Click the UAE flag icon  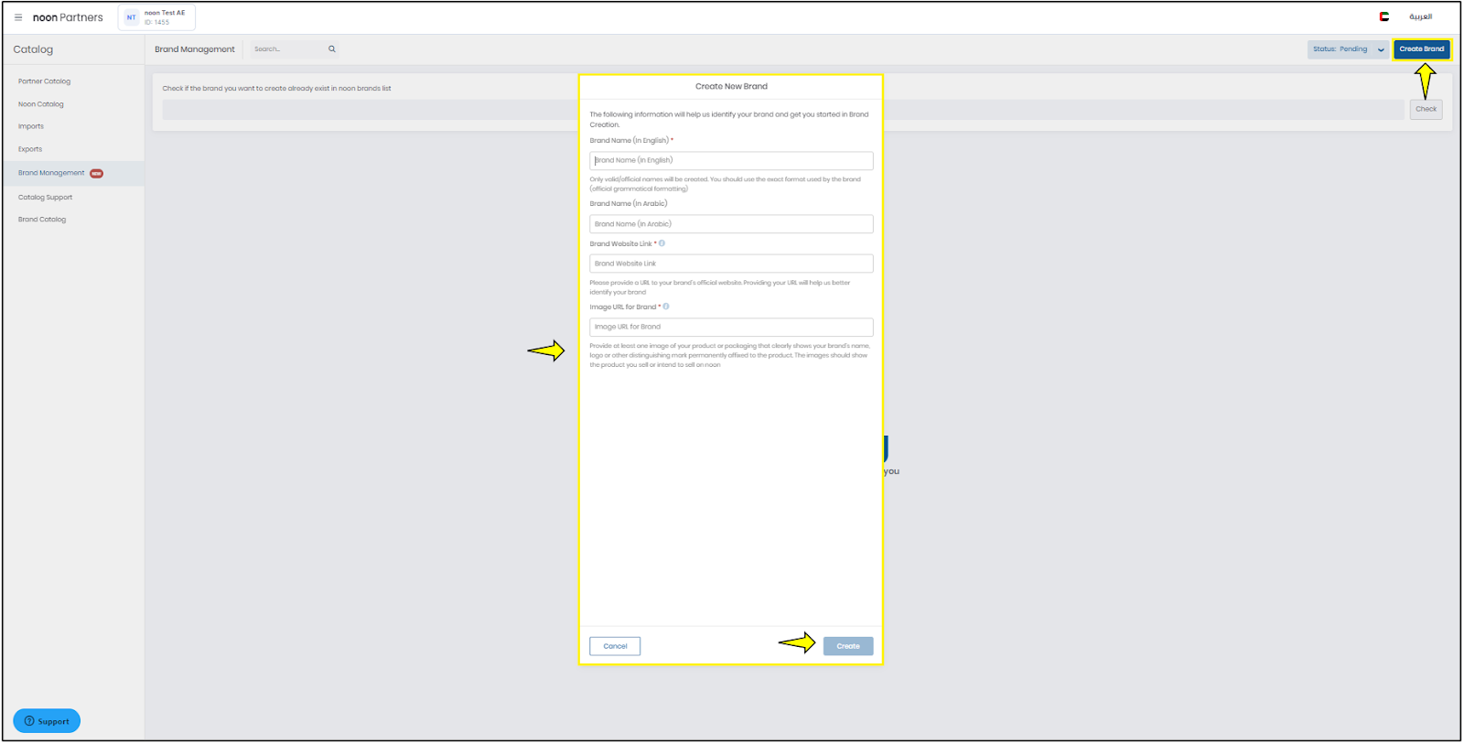coord(1384,16)
